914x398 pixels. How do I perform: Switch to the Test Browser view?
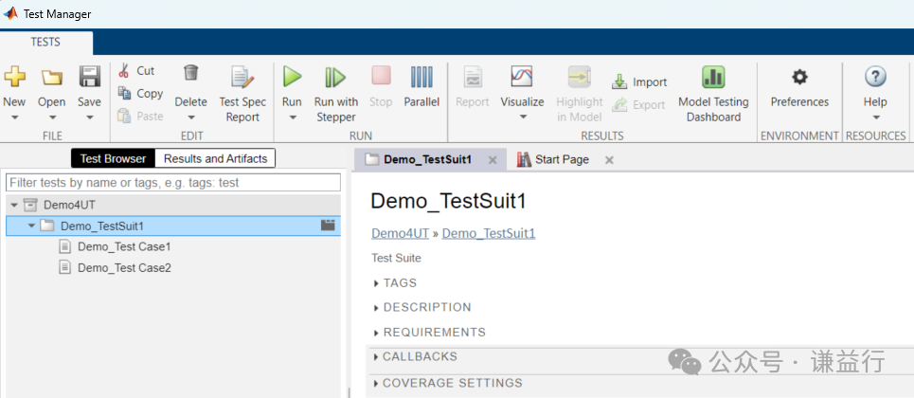tap(113, 158)
